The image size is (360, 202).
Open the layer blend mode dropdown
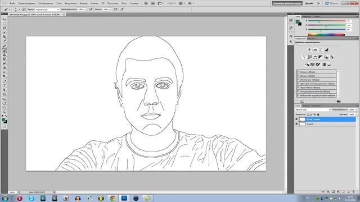coord(313,110)
